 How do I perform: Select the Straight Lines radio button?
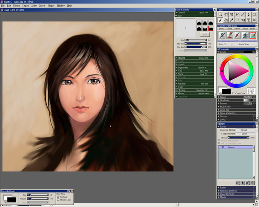click(58, 200)
